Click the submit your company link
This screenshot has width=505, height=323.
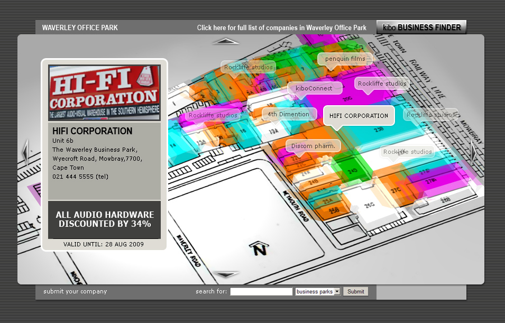[x=75, y=291]
